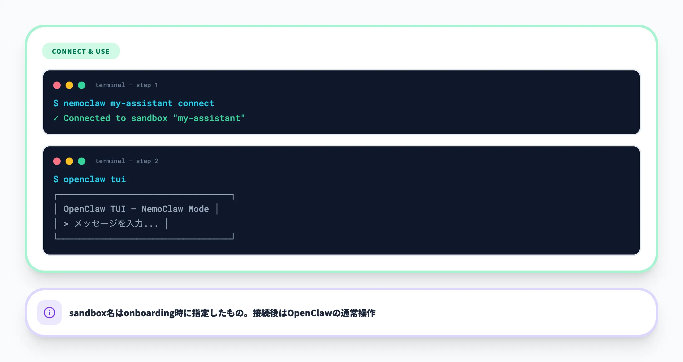Click the green checkmark before Connected

click(56, 118)
